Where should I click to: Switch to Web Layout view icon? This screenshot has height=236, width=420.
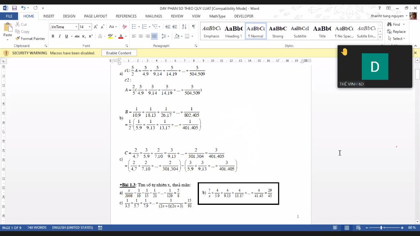coord(358,228)
